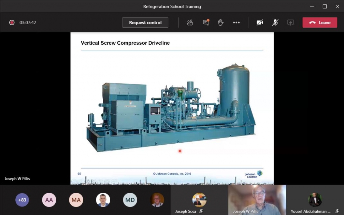Raise your hand in the meeting
This screenshot has height=215, width=344.
[x=221, y=23]
